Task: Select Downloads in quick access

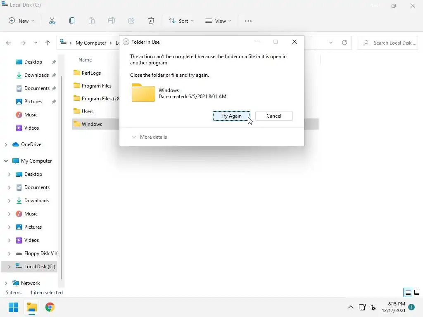Action: coord(36,75)
